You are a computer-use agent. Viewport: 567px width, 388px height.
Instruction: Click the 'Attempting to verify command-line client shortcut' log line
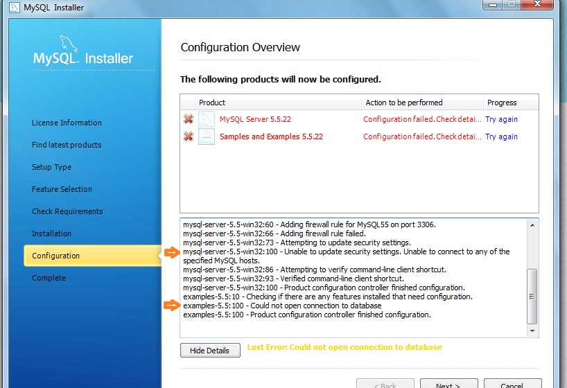click(x=315, y=270)
